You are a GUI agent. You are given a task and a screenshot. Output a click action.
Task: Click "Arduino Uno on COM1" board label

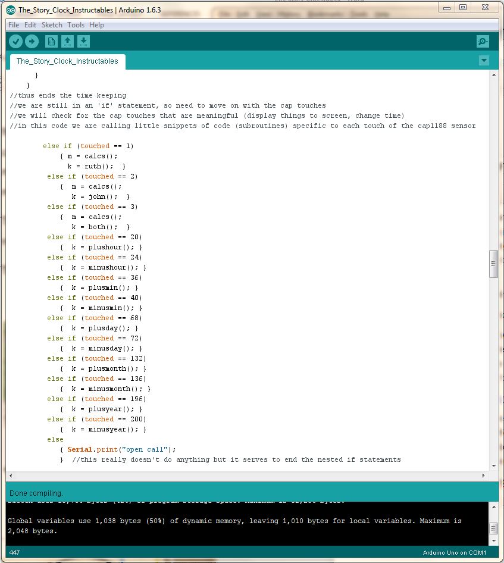click(x=455, y=553)
